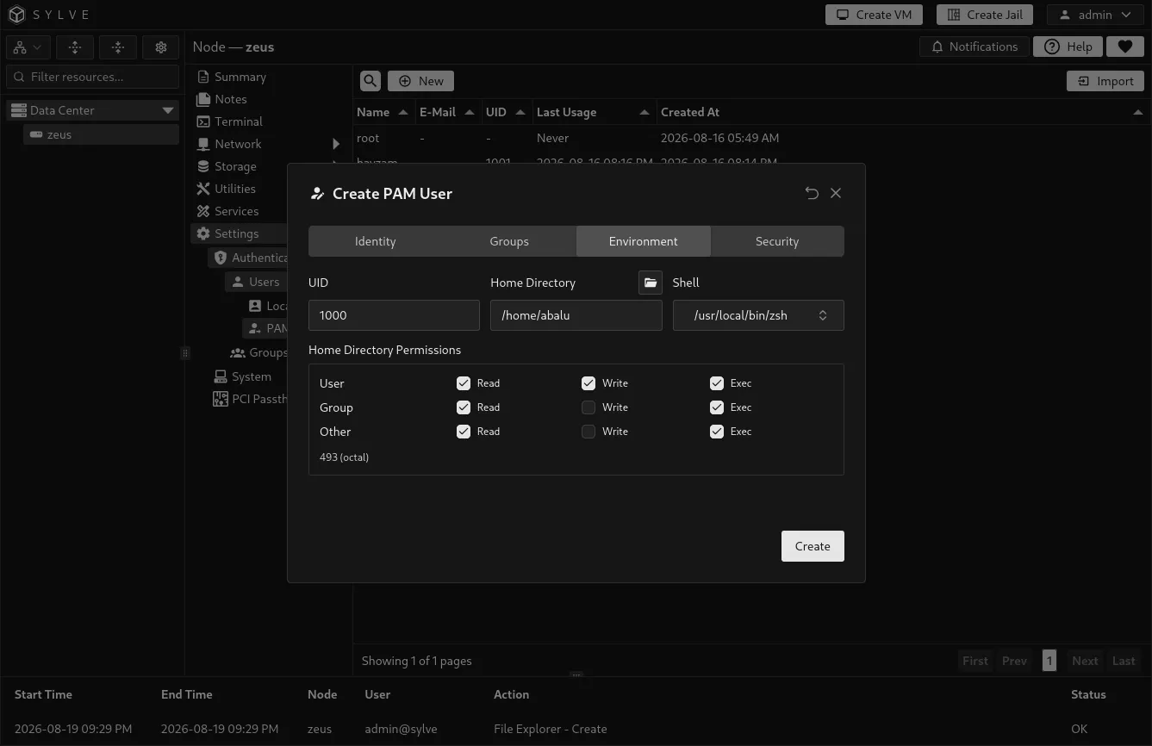The height and width of the screenshot is (746, 1152).
Task: Uncheck Group Exec permission
Action: [717, 407]
